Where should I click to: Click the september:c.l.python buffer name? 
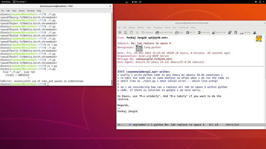point(148,125)
